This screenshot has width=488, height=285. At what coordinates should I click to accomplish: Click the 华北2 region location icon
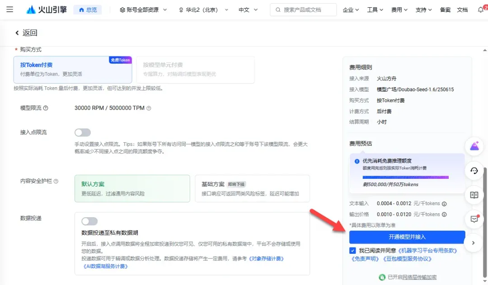coord(181,10)
